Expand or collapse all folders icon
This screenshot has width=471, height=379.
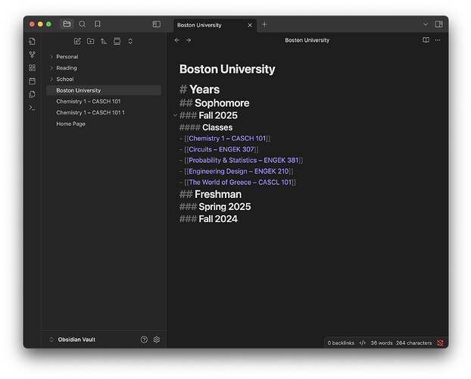[130, 41]
